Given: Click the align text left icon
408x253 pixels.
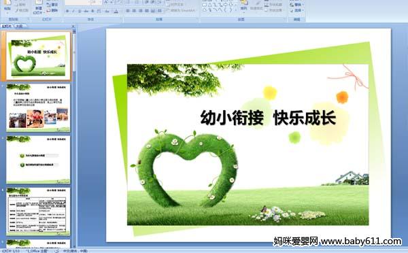Looking at the screenshot, I should pos(128,11).
